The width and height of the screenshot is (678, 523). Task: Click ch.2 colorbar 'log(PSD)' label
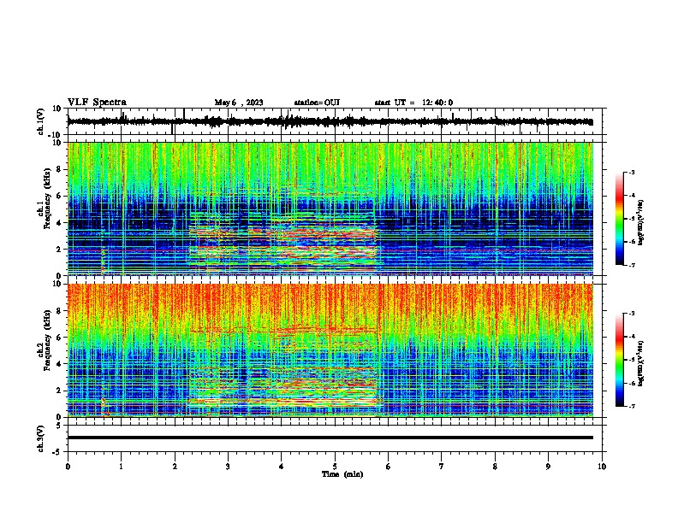coord(640,363)
